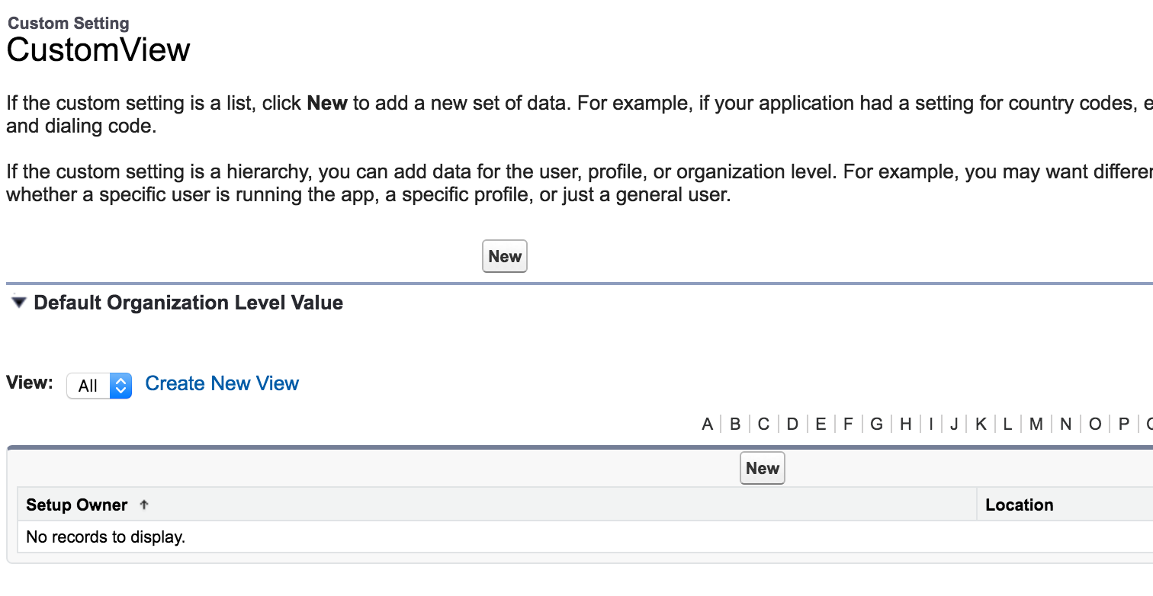
Task: Jump to records starting with N
Action: pyautogui.click(x=1065, y=424)
